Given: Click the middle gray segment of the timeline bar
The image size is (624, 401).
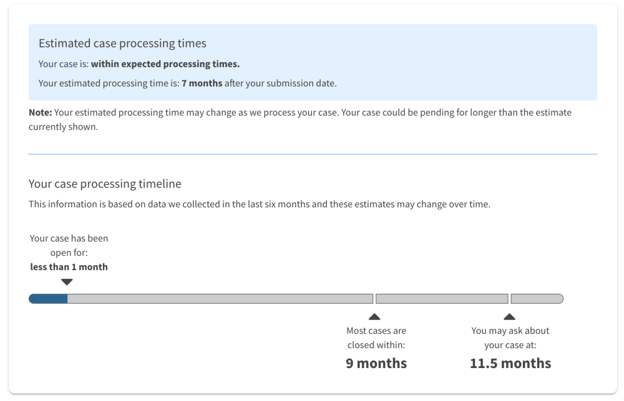Looking at the screenshot, I should point(442,298).
